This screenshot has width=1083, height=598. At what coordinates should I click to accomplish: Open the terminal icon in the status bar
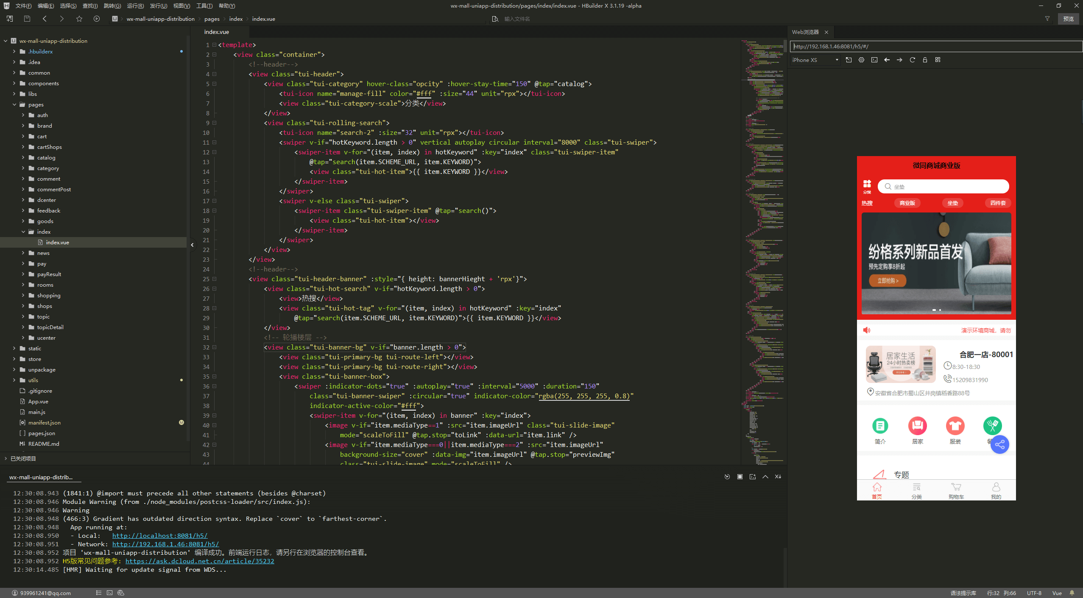(109, 593)
